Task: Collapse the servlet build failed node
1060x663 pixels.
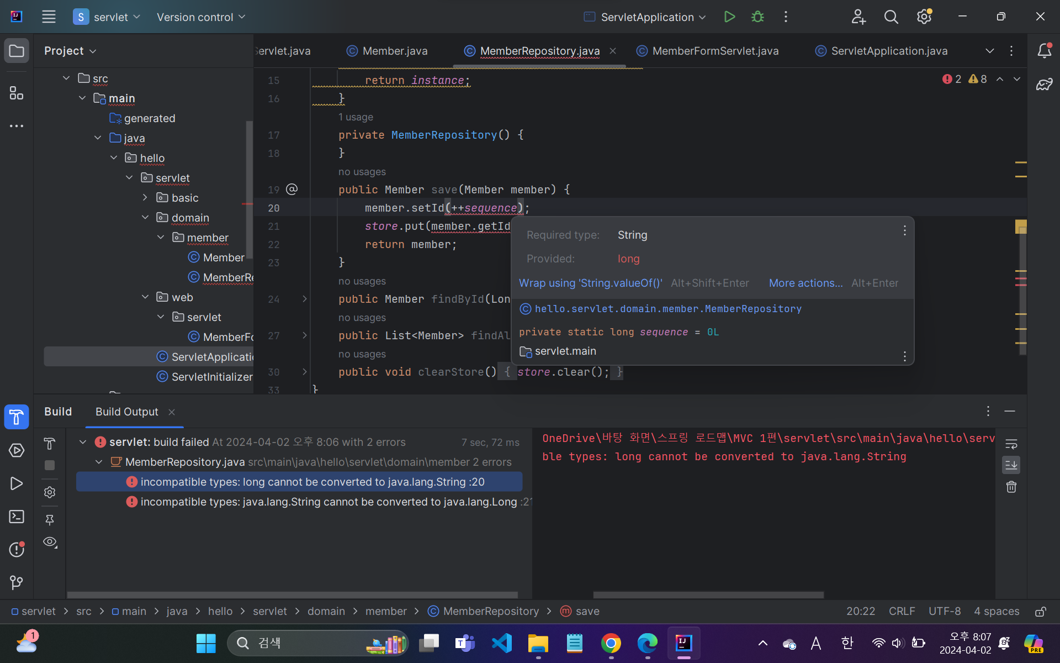Action: (83, 442)
